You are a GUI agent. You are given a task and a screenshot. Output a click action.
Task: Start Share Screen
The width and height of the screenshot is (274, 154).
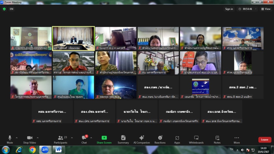pos(104,139)
